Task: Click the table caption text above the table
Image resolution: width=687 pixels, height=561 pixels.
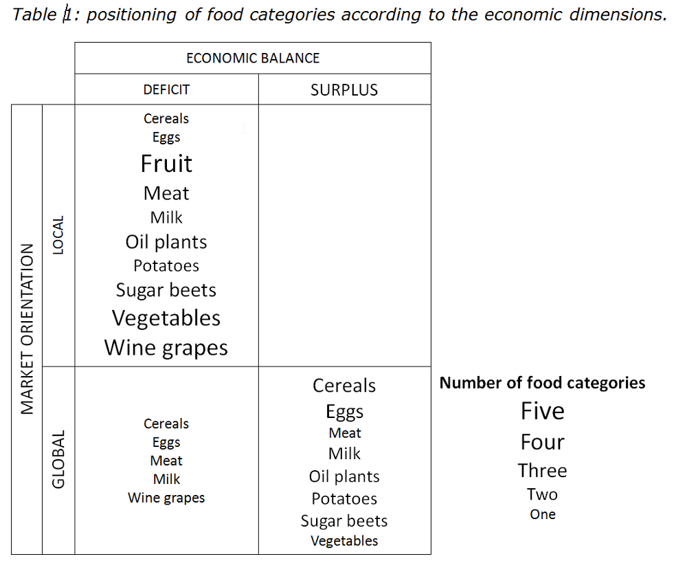Action: pos(340,15)
